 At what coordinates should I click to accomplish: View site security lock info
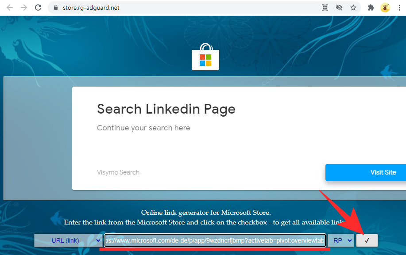(55, 8)
